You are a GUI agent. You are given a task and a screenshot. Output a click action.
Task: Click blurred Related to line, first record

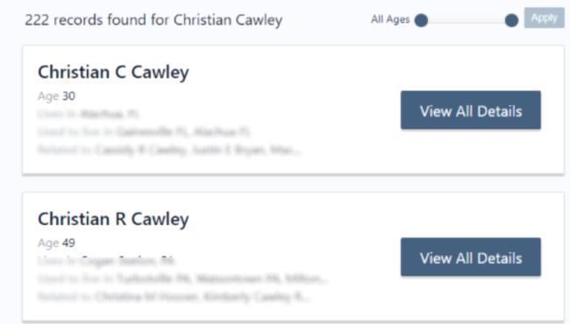(x=169, y=150)
